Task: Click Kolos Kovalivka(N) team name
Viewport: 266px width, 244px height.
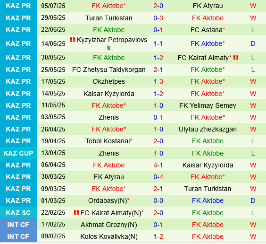Action: click(109, 236)
